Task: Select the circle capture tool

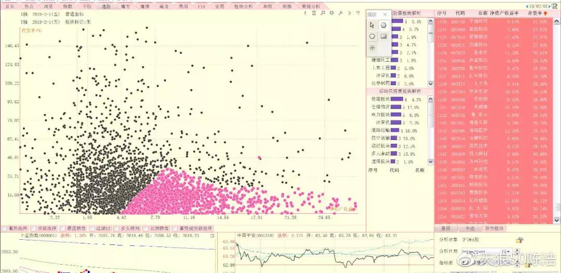Action: tap(372, 36)
